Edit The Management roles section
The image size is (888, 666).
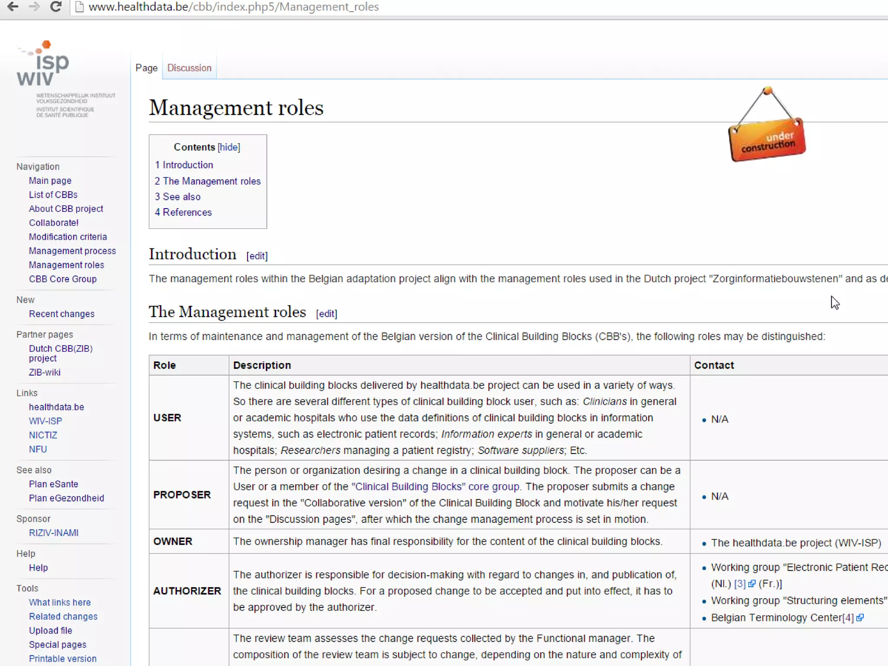coord(326,313)
